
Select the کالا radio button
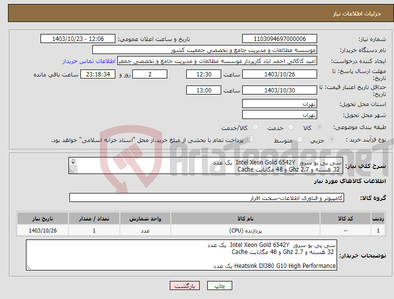319,127
